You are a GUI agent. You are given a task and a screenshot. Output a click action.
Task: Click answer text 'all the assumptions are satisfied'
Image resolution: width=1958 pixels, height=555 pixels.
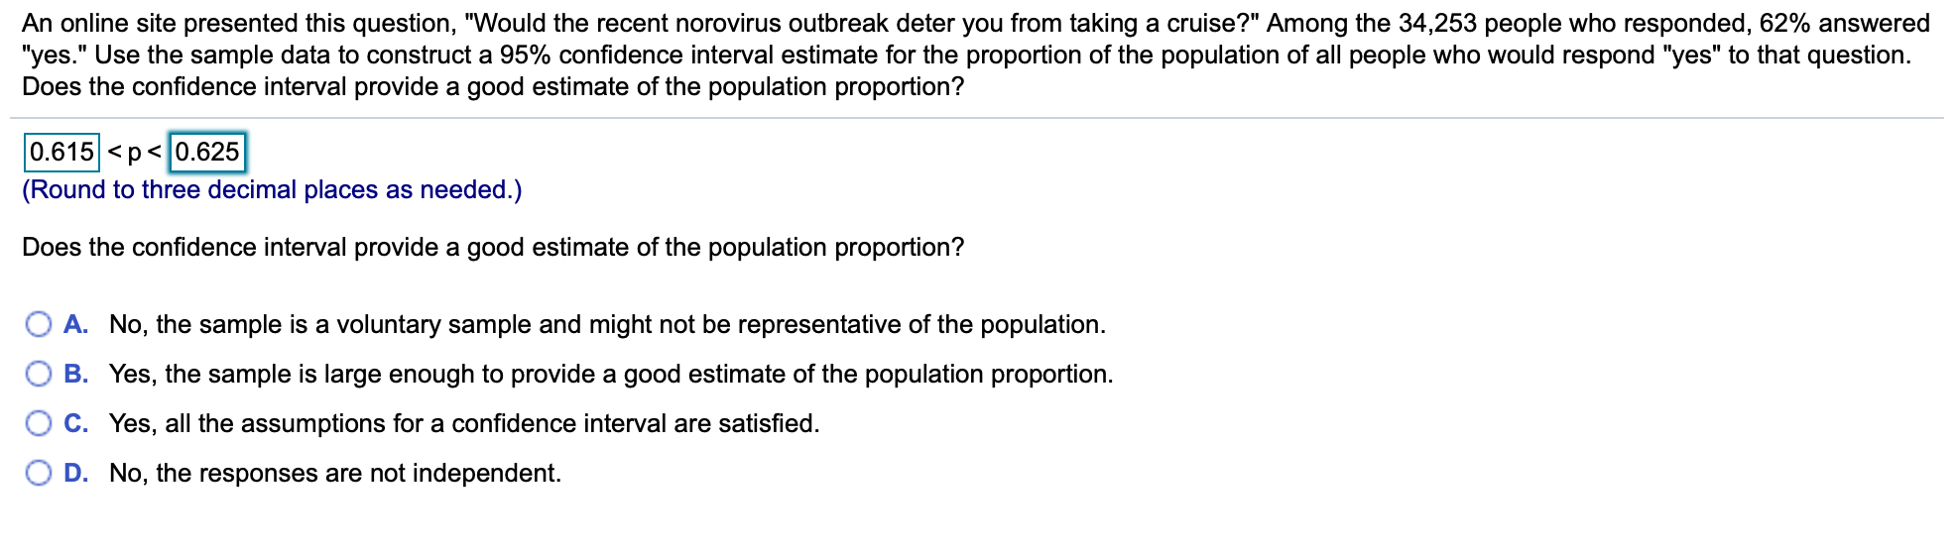464,423
